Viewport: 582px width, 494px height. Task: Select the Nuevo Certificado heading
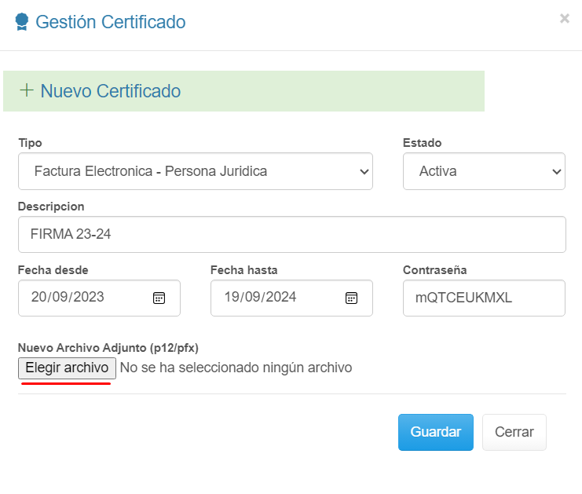tap(111, 91)
